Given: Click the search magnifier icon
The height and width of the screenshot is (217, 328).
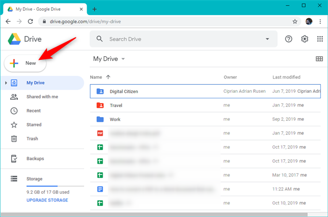Looking at the screenshot, I should pyautogui.click(x=100, y=39).
